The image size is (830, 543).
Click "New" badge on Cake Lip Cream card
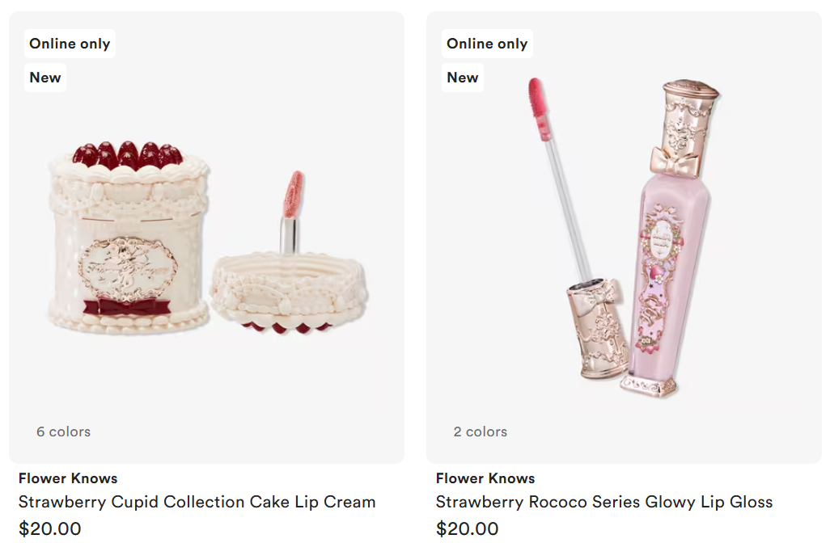pyautogui.click(x=45, y=78)
